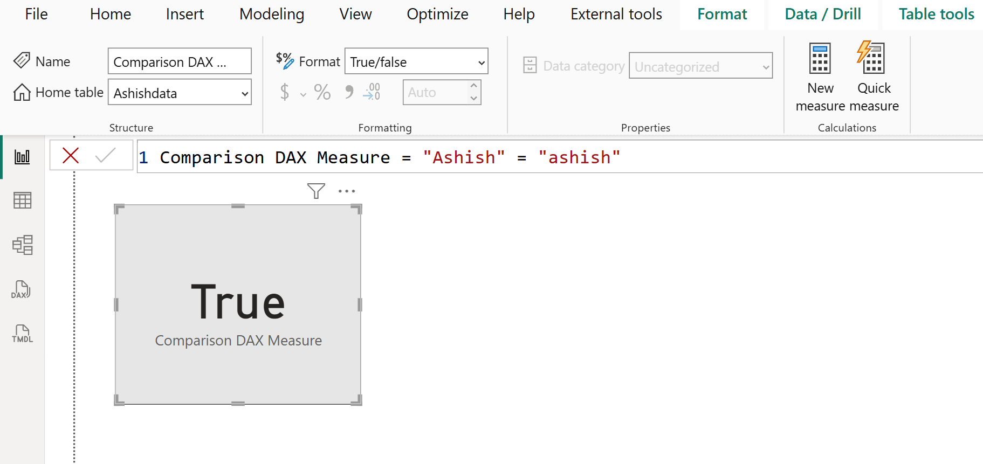Image resolution: width=983 pixels, height=464 pixels.
Task: Expand the Format True/false dropdown
Action: pos(481,63)
